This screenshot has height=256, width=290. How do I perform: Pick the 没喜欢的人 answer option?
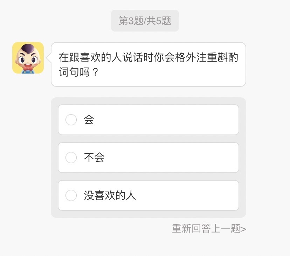point(148,195)
